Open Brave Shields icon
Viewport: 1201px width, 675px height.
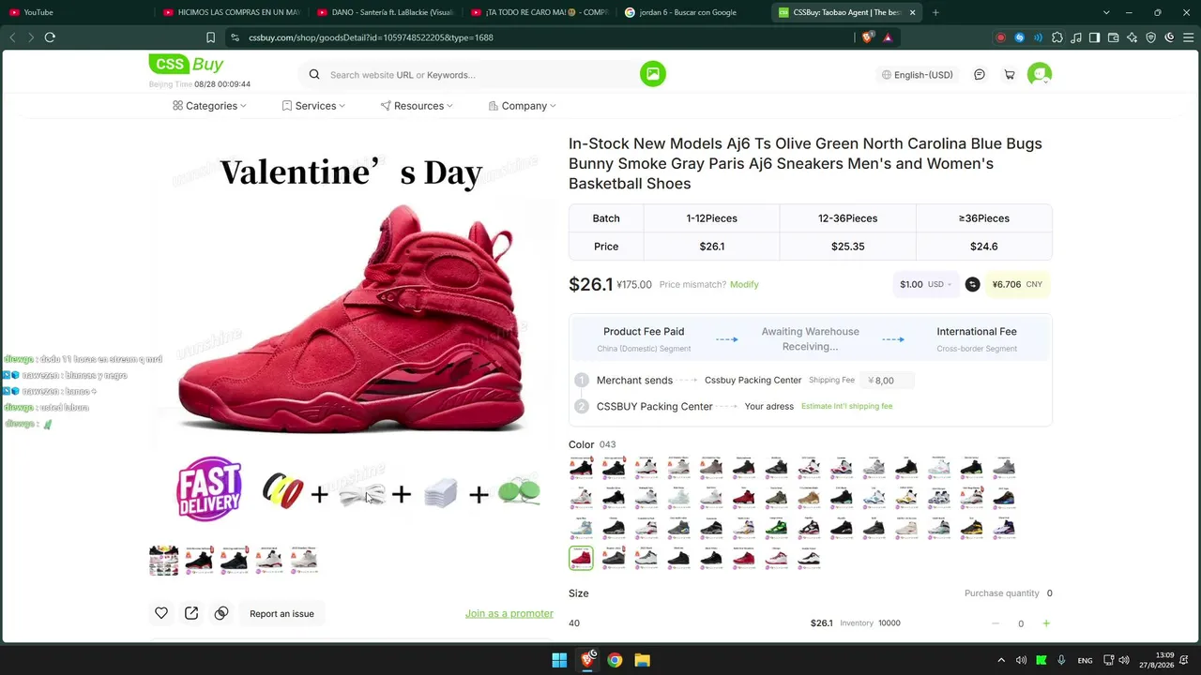click(x=868, y=37)
